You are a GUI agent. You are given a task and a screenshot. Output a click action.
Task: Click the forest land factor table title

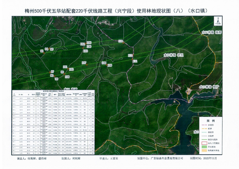pyautogui.click(x=53, y=91)
